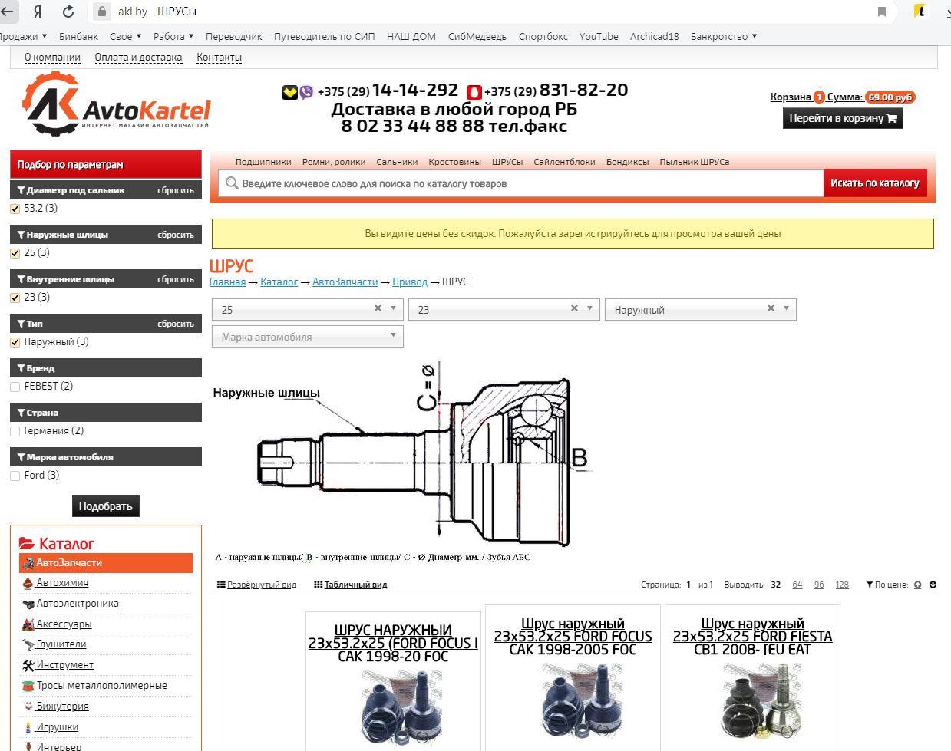Select Подшипники in category menu
951x751 pixels.
(x=263, y=162)
